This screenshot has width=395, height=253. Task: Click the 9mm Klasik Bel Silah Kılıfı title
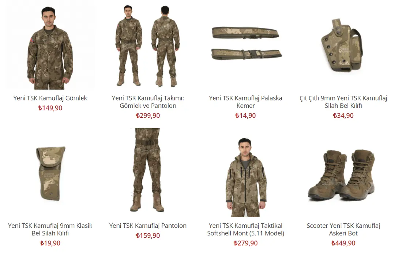pyautogui.click(x=50, y=229)
